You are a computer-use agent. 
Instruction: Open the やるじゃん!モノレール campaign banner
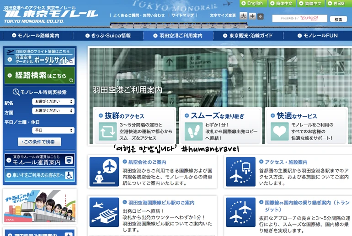click(40, 206)
